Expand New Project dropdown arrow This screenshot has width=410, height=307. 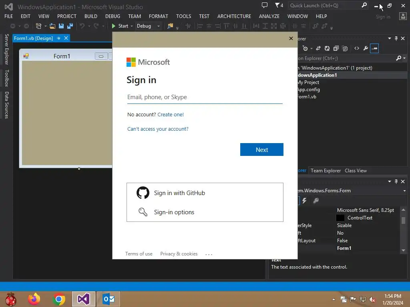pyautogui.click(x=45, y=26)
